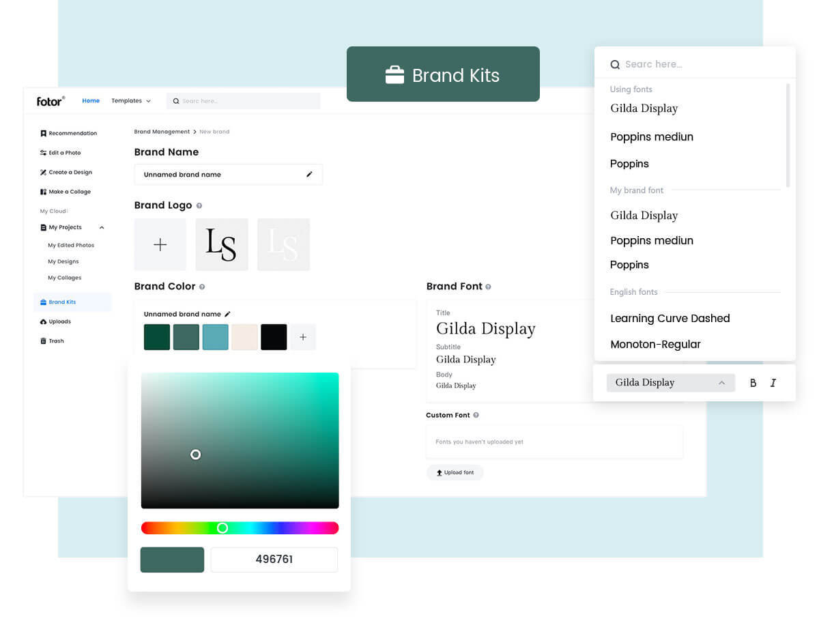
Task: Click the My Projects document icon
Action: (x=43, y=227)
